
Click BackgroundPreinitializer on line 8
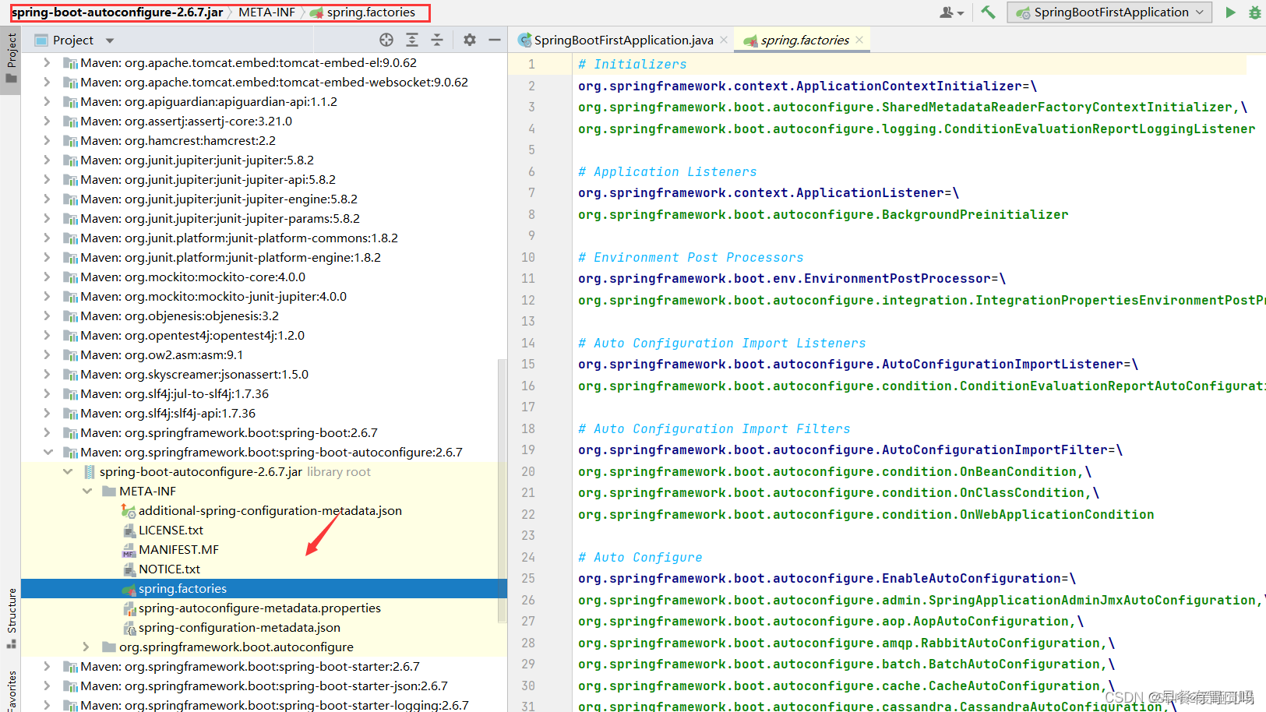823,214
